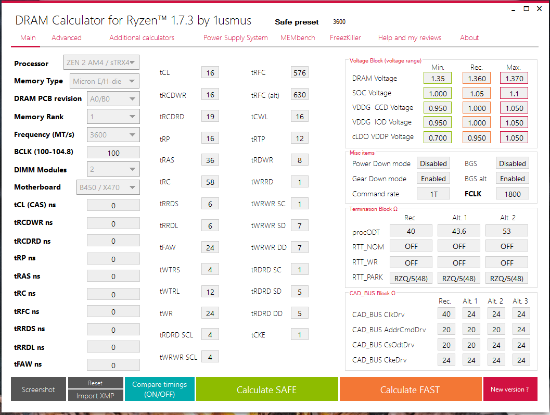Select the tRCDRD value 19

tap(210, 116)
